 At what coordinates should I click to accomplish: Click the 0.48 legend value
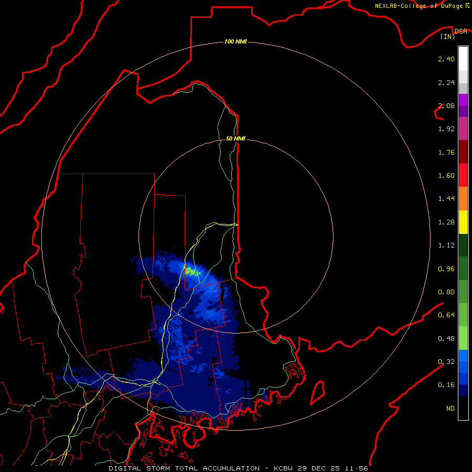[x=446, y=339]
